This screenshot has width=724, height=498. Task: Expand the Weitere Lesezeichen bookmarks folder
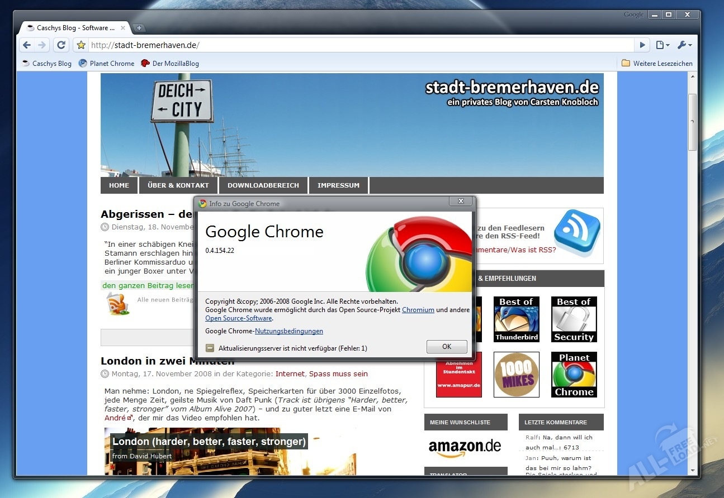coord(657,64)
